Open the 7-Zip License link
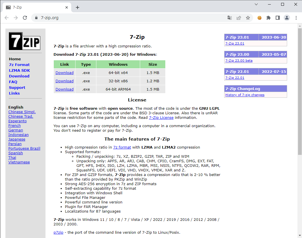This screenshot has height=238, width=302. pos(161,117)
